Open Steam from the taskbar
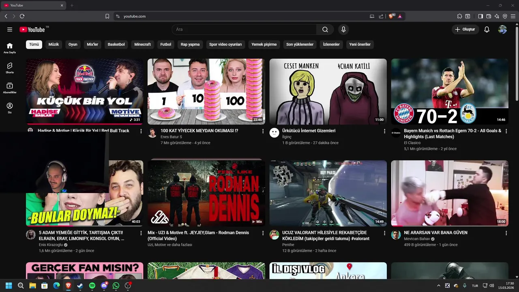The image size is (519, 292). (x=80, y=286)
